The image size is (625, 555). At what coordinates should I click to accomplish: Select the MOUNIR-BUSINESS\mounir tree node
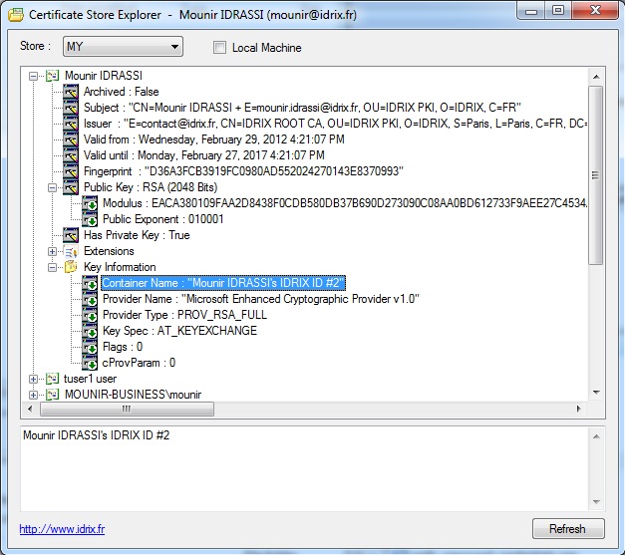pos(134,395)
